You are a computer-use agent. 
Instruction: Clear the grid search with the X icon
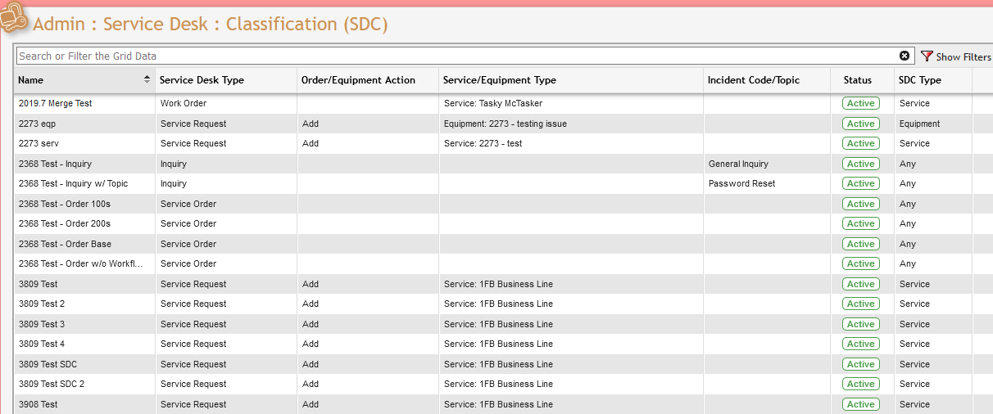click(905, 56)
